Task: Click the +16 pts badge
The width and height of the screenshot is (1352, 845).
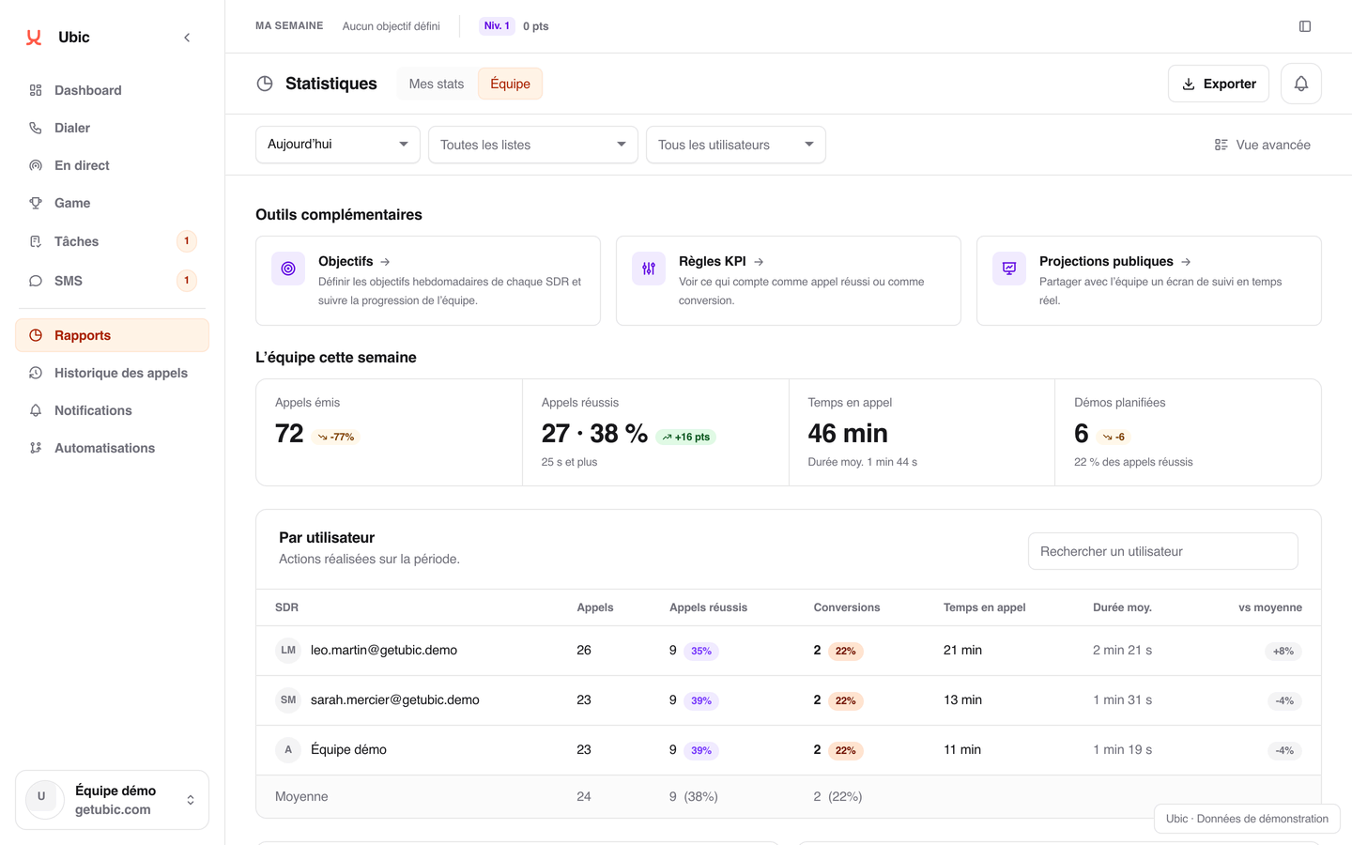Action: [x=686, y=437]
